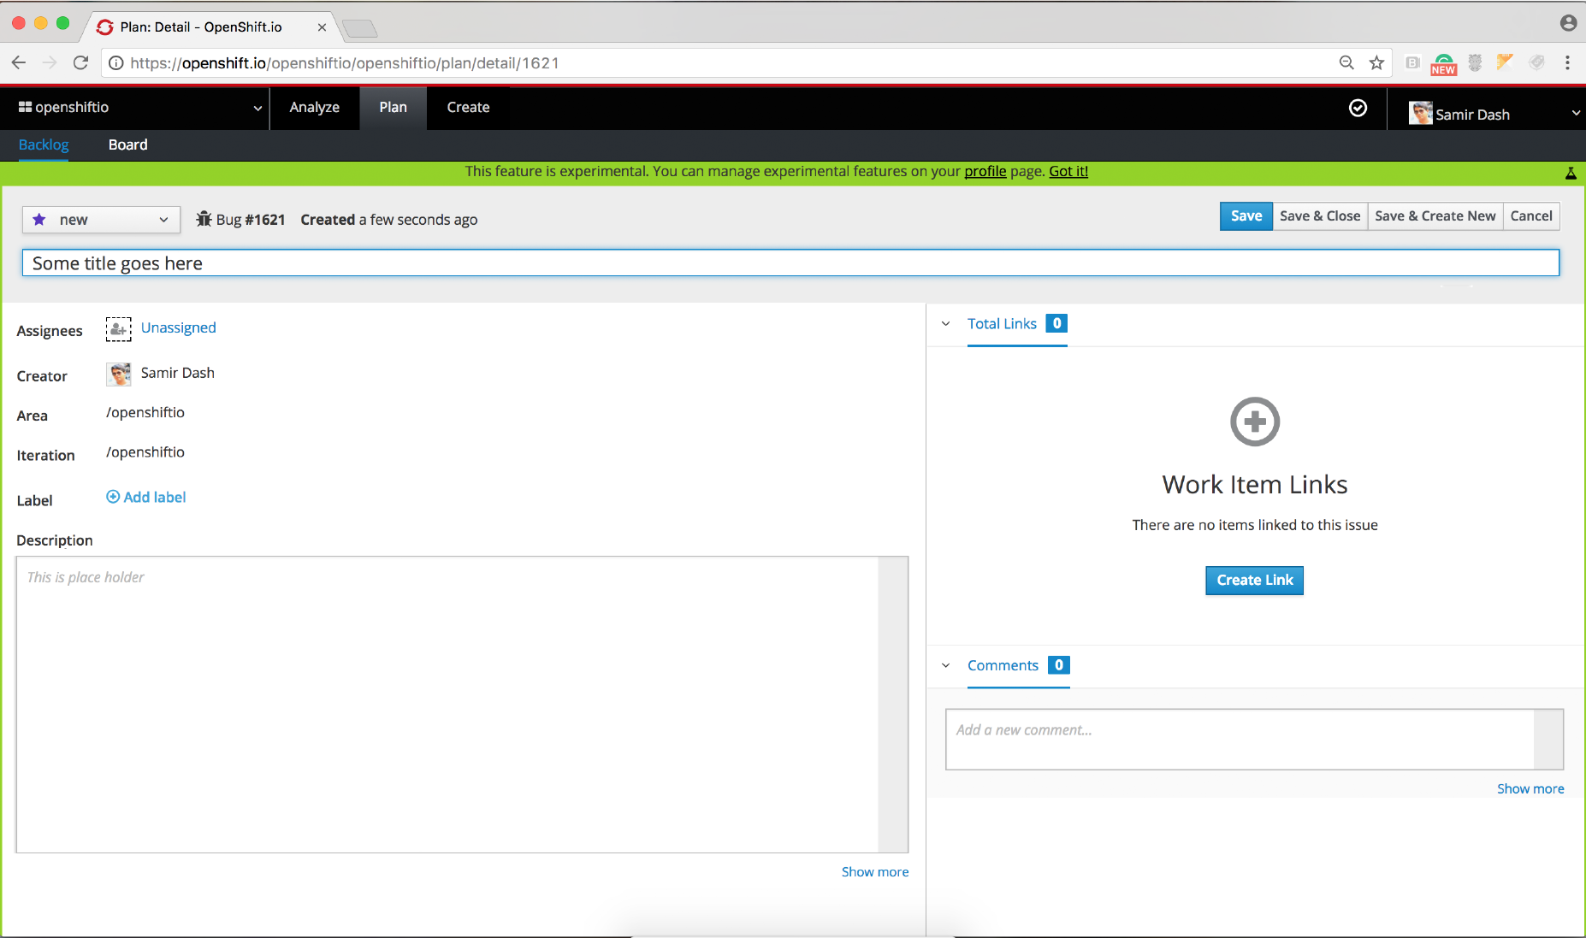Image resolution: width=1586 pixels, height=938 pixels.
Task: Click the Grammarly extension icon in the browser toolbar
Action: coord(1444,62)
